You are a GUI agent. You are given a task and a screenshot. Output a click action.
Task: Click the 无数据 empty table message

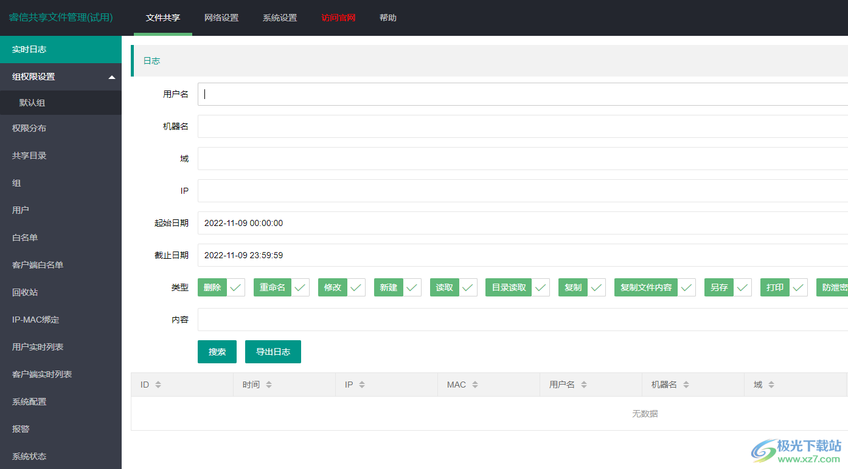click(645, 414)
